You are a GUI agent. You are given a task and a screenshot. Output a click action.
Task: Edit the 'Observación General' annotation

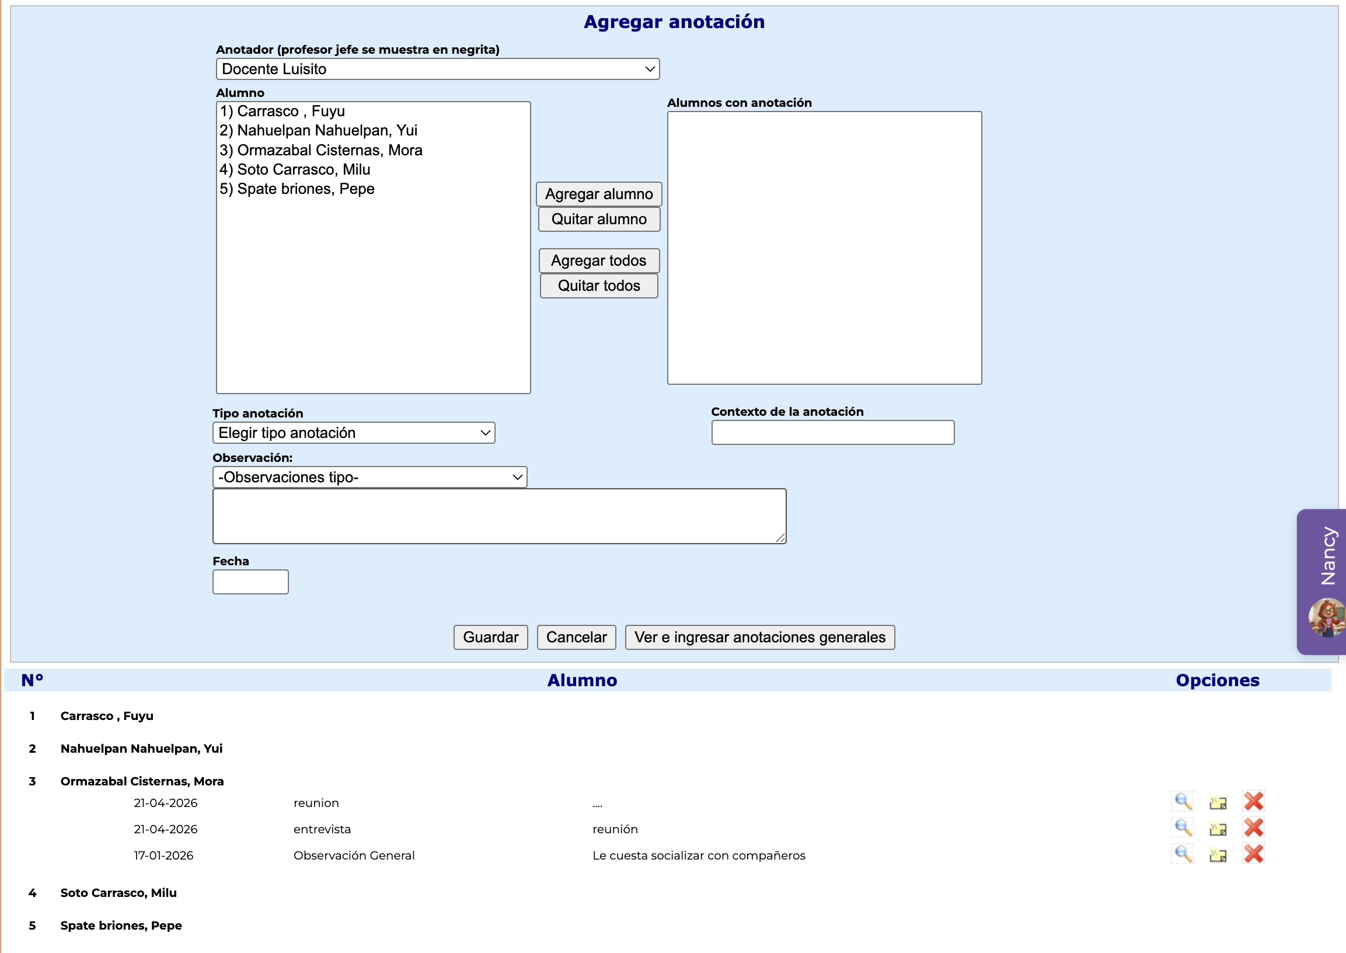pos(1218,855)
